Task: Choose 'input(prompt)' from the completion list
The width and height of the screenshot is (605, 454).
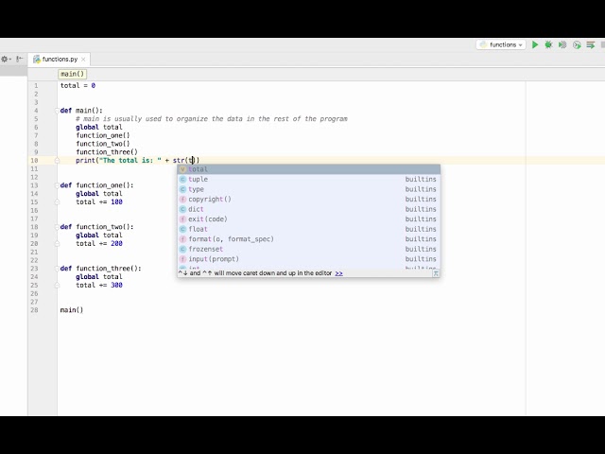Action: click(309, 259)
